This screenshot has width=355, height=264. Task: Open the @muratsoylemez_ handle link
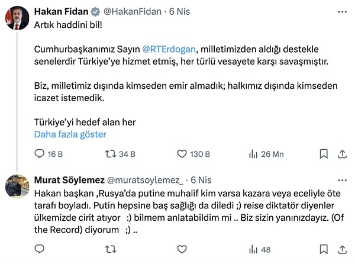click(145, 179)
